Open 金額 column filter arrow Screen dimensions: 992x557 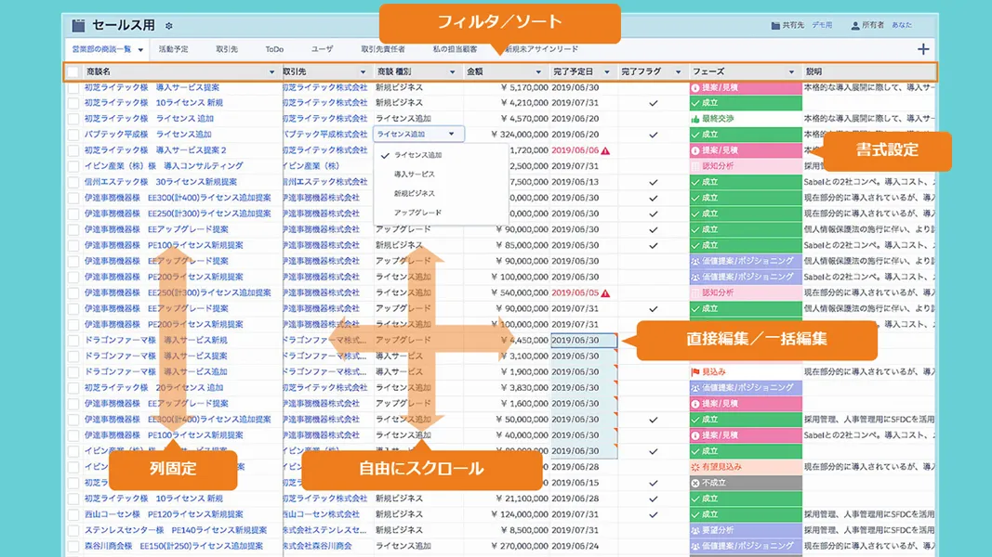(538, 72)
